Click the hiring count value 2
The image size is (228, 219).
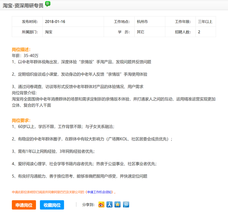coord(199,32)
